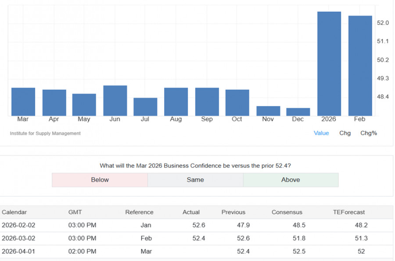Click the Feb bar in chart
This screenshot has height=261, width=395.
point(360,66)
